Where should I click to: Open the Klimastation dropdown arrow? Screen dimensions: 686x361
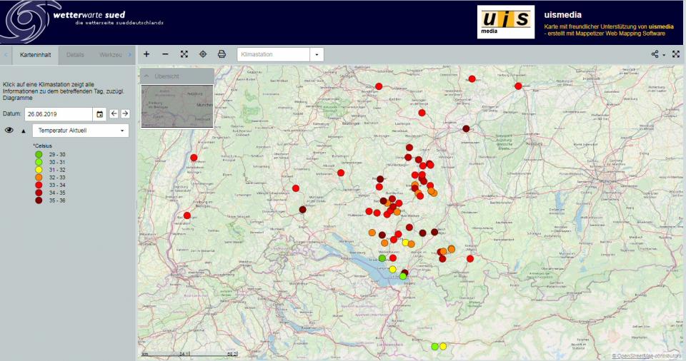(317, 54)
